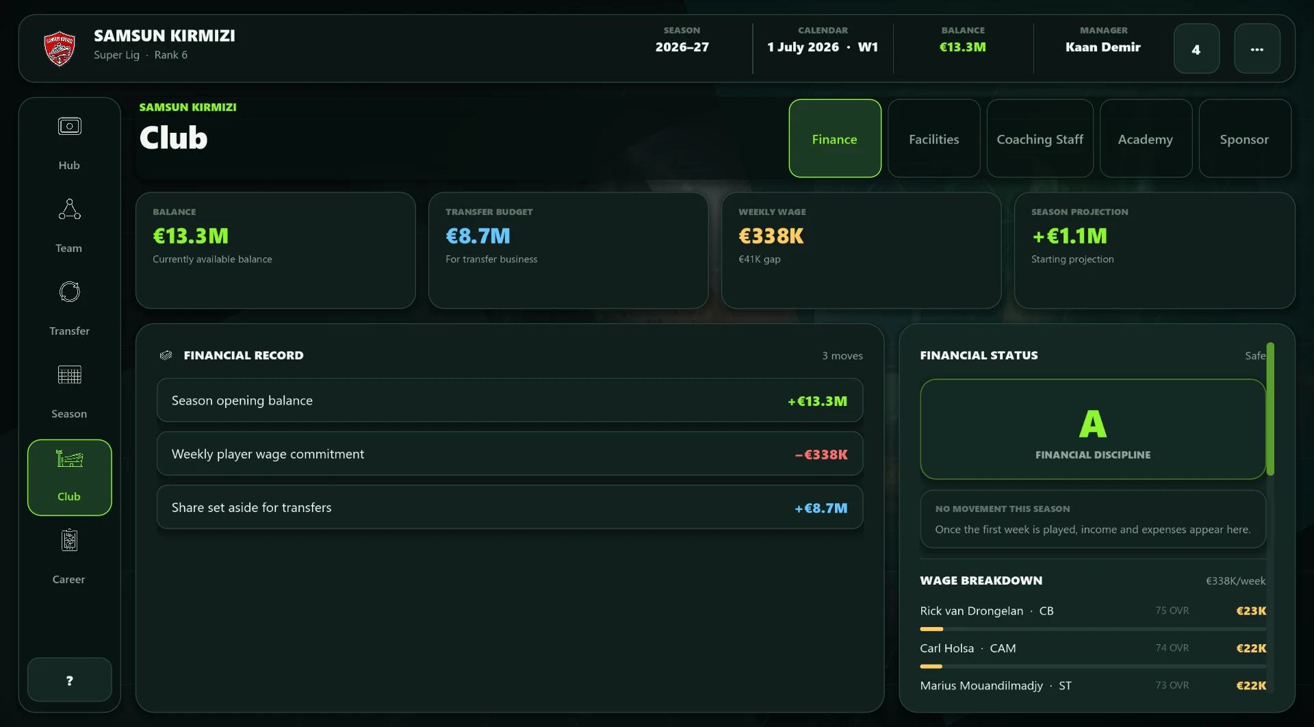Switch to the Coaching Staff tab
This screenshot has width=1314, height=727.
pyautogui.click(x=1040, y=138)
